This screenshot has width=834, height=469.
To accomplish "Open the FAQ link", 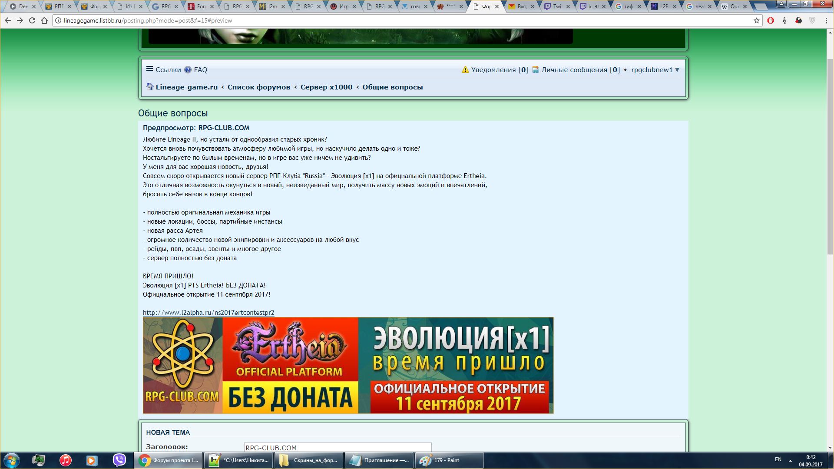I will [x=196, y=69].
